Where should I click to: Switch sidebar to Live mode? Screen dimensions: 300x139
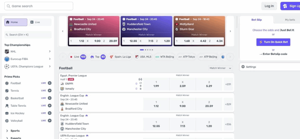(40, 22)
